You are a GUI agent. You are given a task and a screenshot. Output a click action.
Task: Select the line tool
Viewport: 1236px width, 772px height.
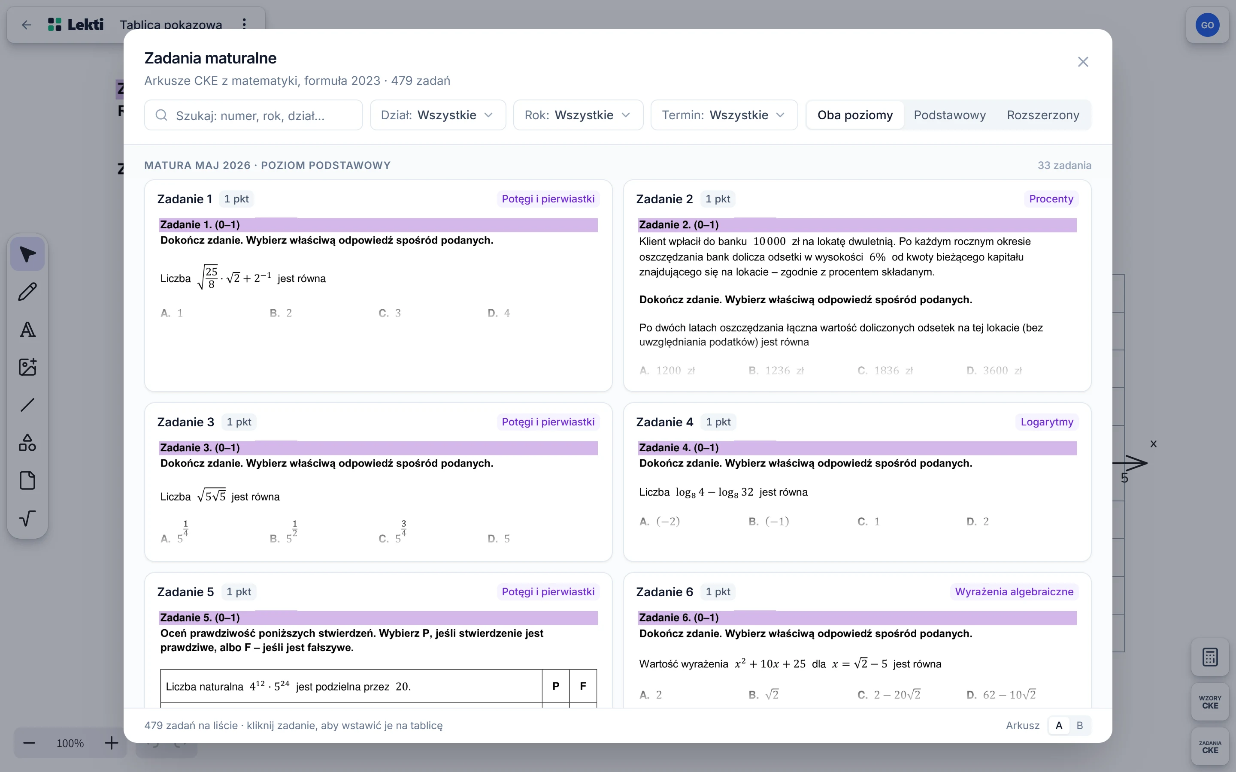point(27,405)
